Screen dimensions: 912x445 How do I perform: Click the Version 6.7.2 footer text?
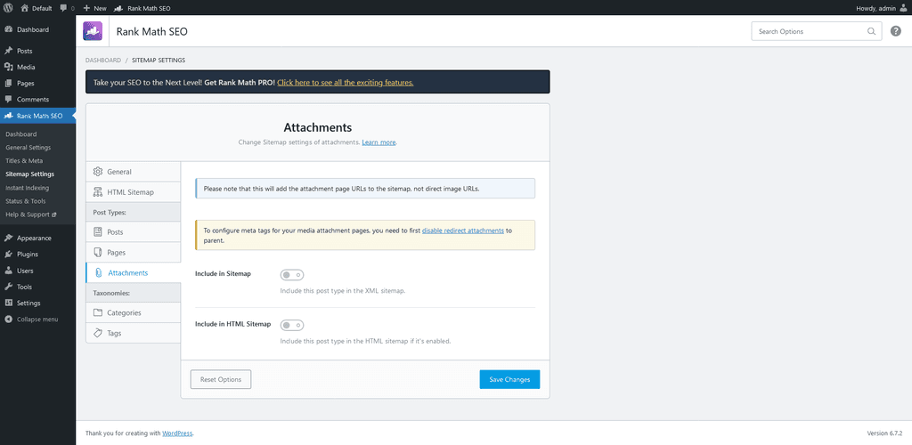click(x=884, y=433)
